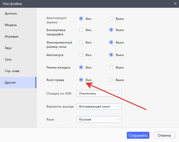
Task: Disable Режим вкладок via Выкл. radio
Action: coord(111,67)
